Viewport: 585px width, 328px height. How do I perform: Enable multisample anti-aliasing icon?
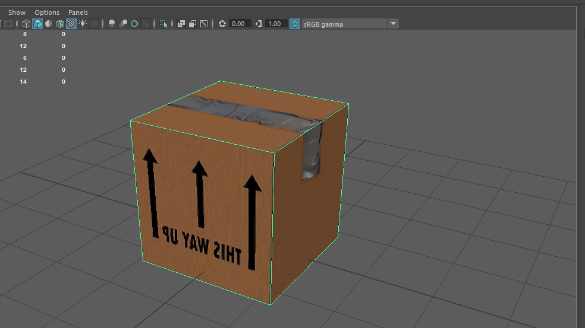[134, 24]
